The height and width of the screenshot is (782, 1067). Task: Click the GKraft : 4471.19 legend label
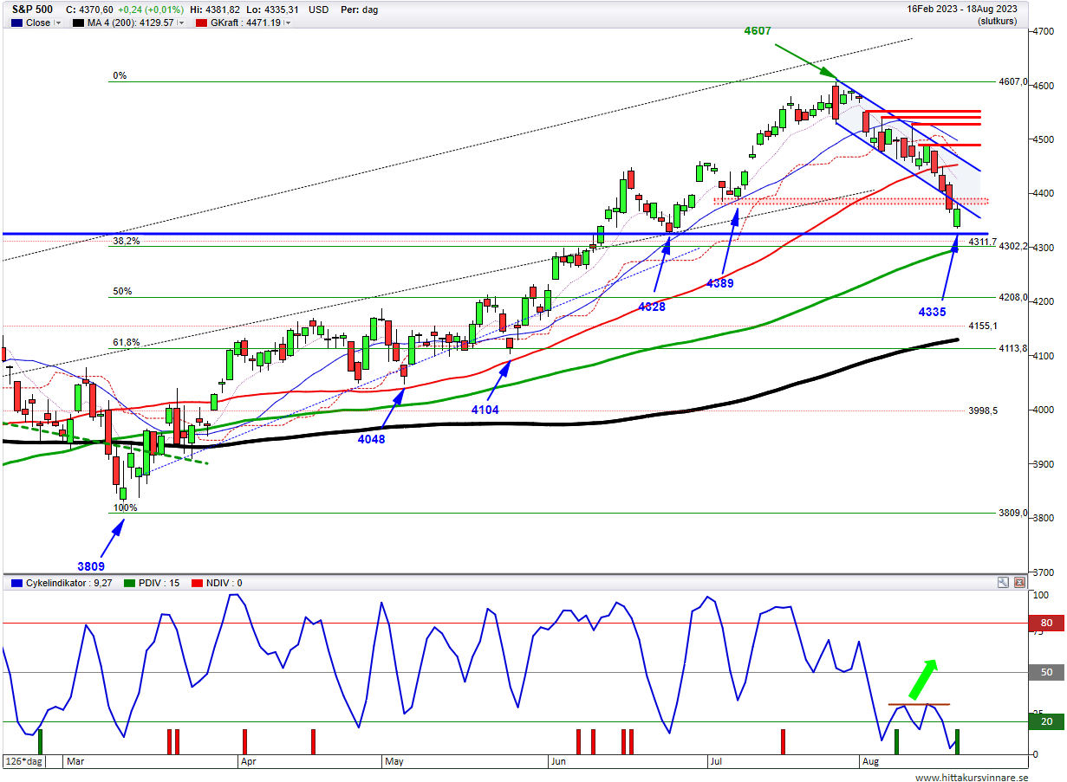[x=244, y=23]
